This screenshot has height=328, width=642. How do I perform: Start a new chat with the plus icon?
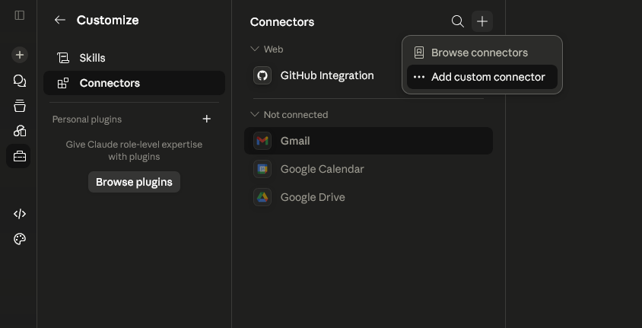click(x=19, y=55)
